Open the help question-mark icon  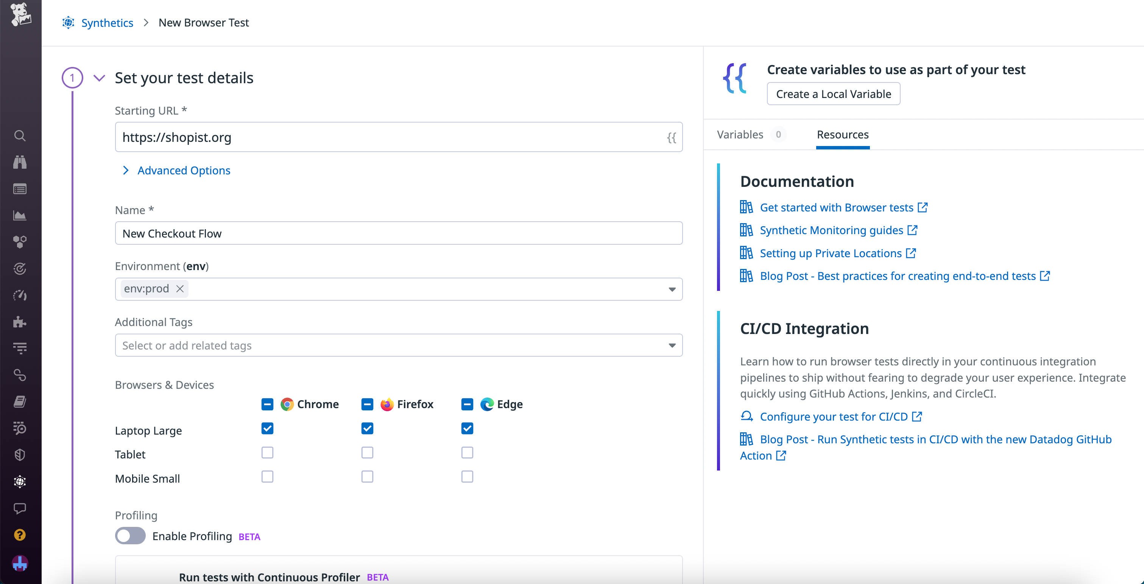20,535
